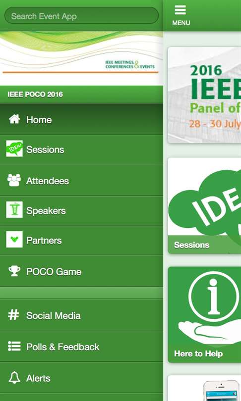Open Polls & Feedback label
This screenshot has height=401, width=241.
point(63,347)
